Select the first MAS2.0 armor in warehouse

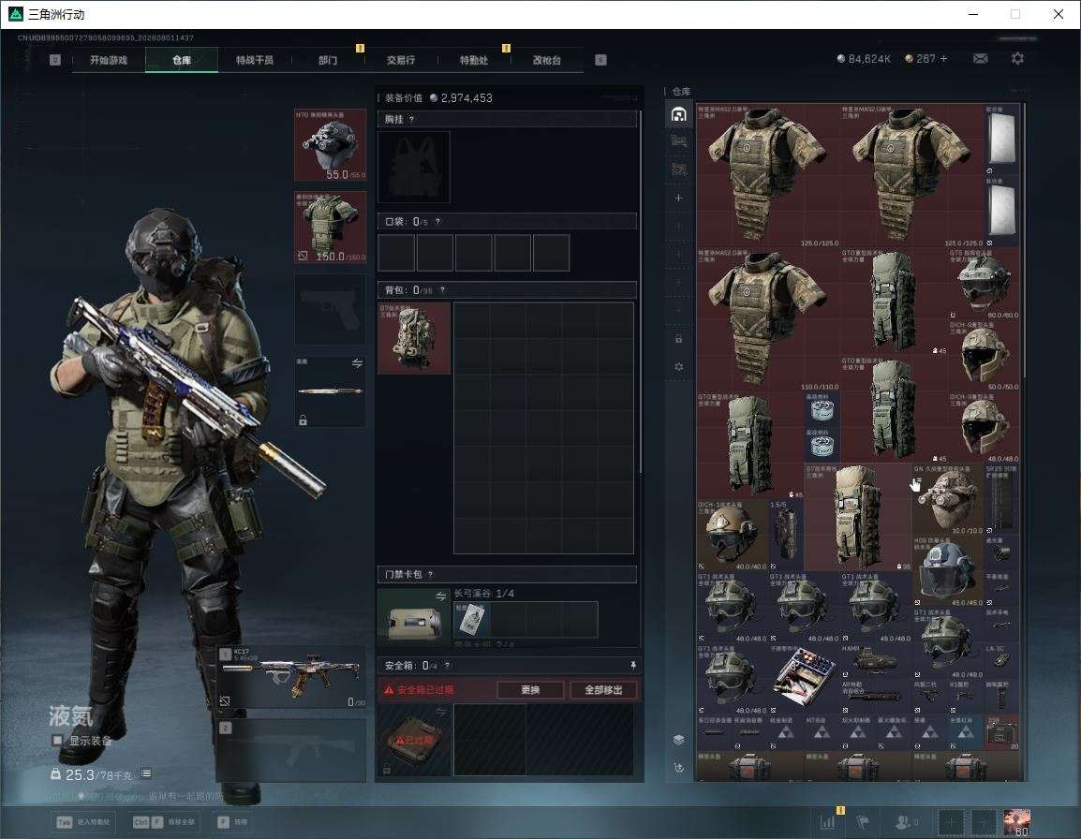[767, 175]
